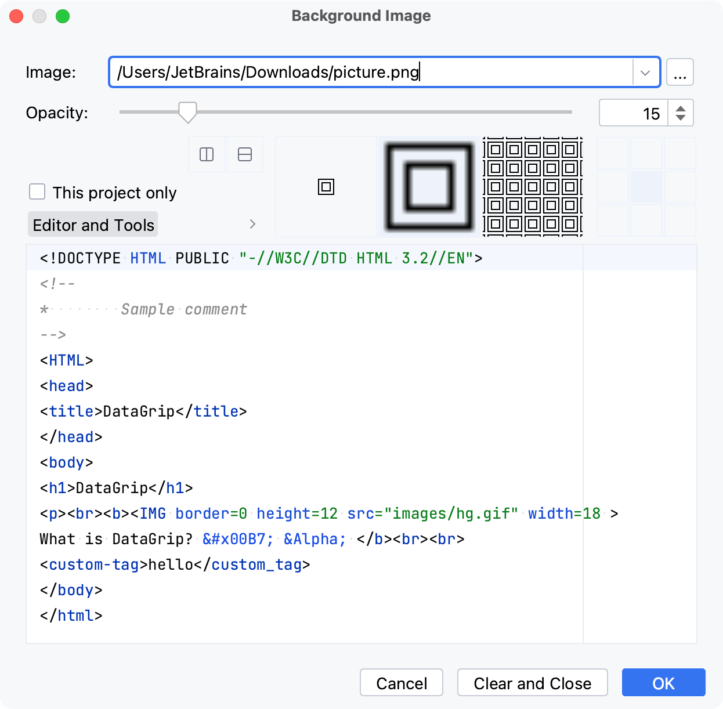The width and height of the screenshot is (723, 709).
Task: Select the bottom-right anchor grid cell
Action: (679, 220)
